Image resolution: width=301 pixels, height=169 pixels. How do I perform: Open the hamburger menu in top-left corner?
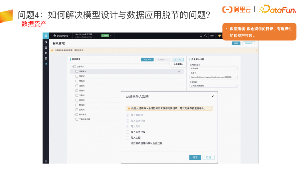tap(46, 35)
